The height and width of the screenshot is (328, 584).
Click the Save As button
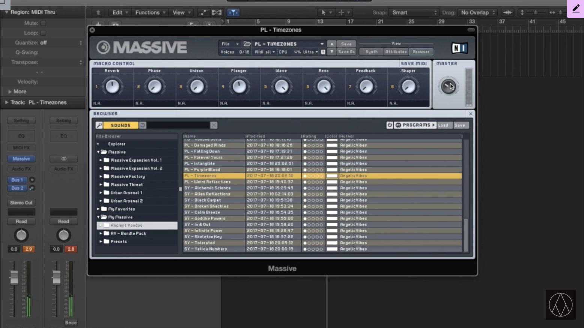346,52
